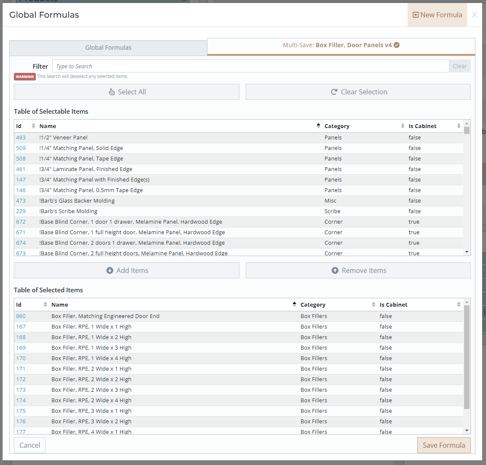Screen dimensions: 486x465
Task: Click Clear Selection button
Action: coord(358,92)
